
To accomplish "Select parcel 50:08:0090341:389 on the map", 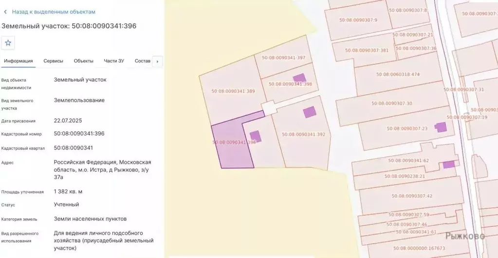I will click(x=233, y=91).
